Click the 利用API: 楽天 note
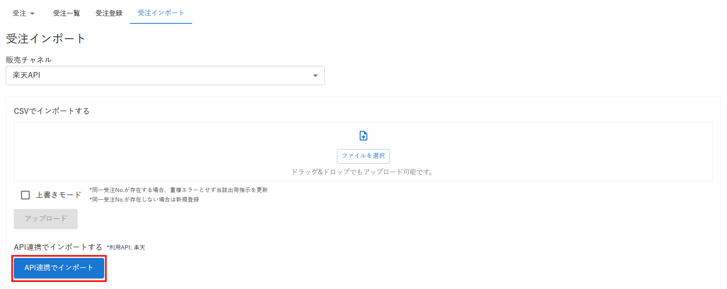The height and width of the screenshot is (289, 727). pyautogui.click(x=126, y=248)
